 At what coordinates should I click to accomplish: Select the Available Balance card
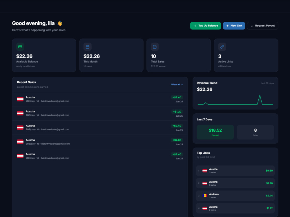coord(44,55)
